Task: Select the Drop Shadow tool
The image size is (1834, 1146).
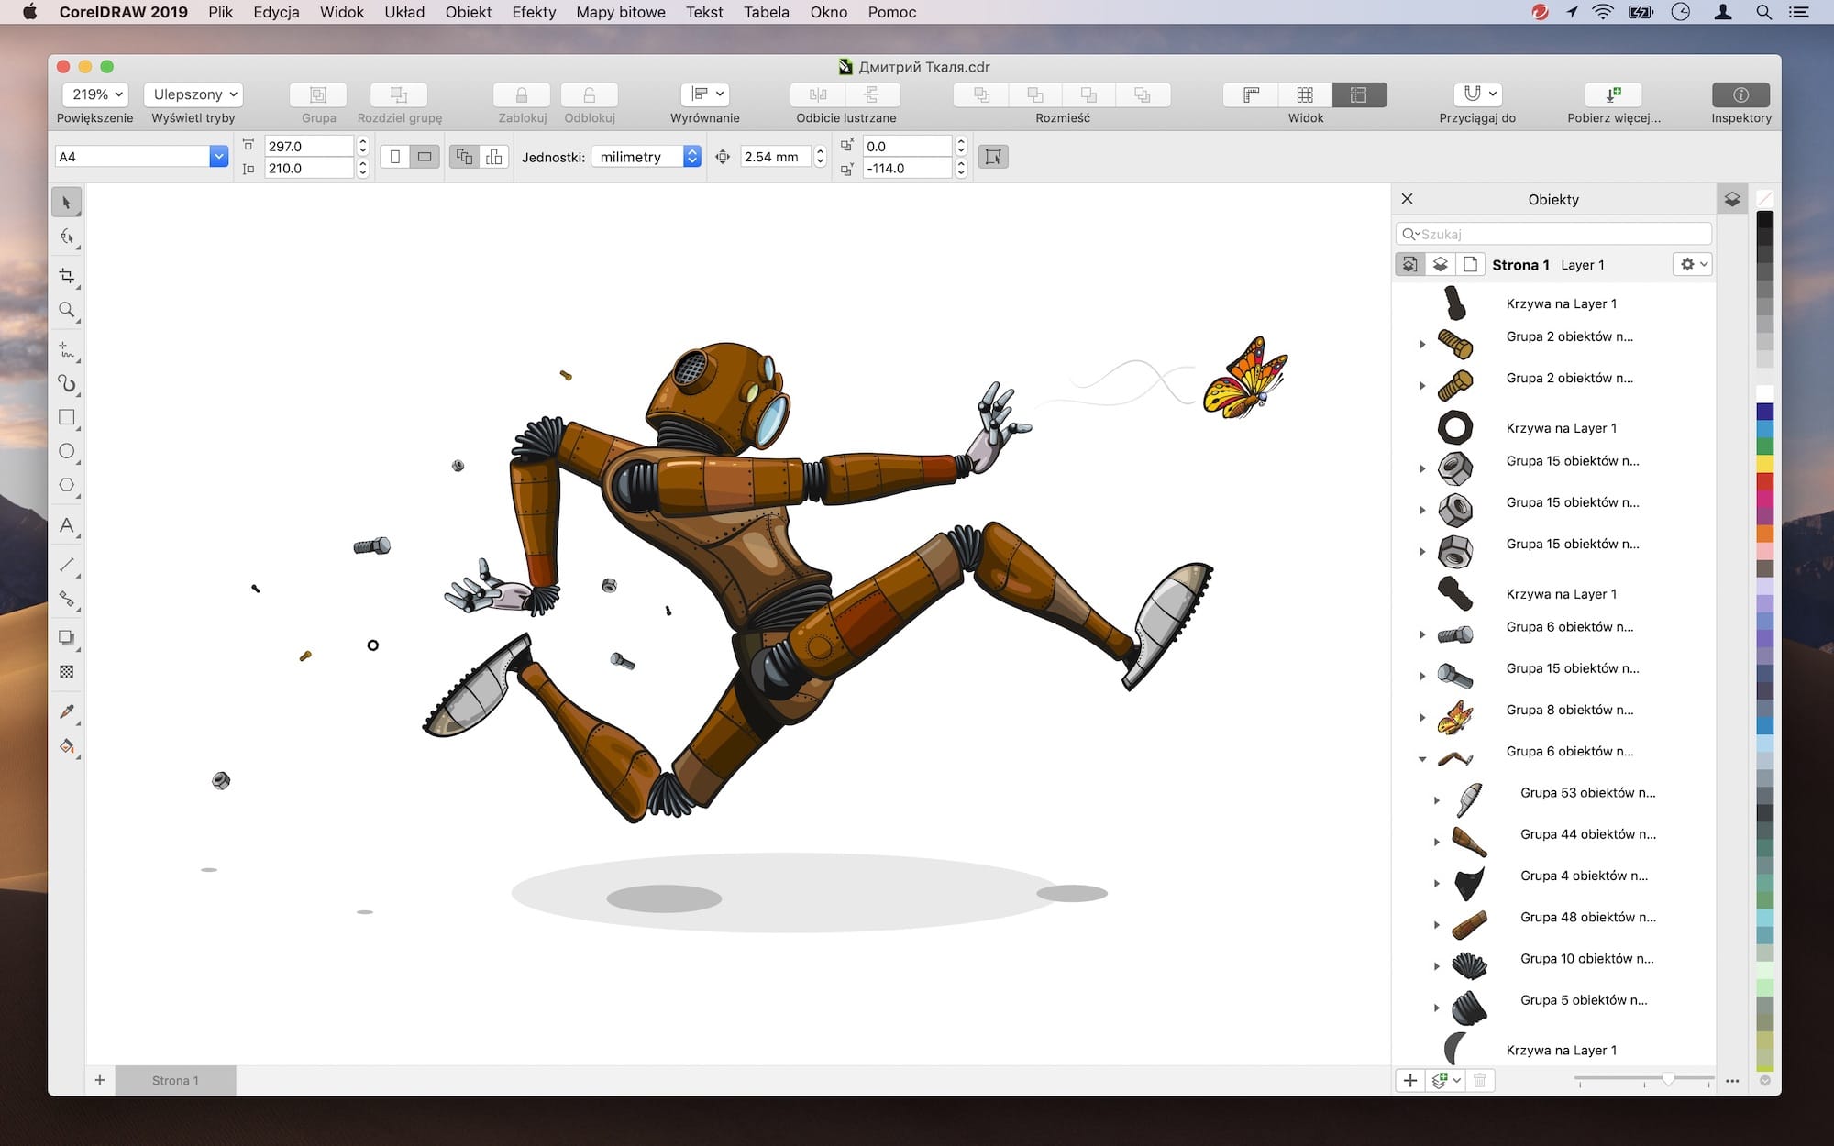Action: point(66,637)
